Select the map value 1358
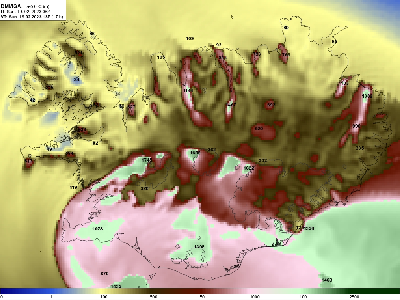Viewport: 400px width, 300px height. point(309,228)
